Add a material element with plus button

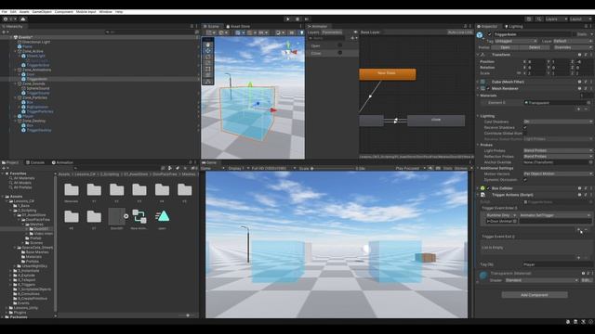coord(578,109)
